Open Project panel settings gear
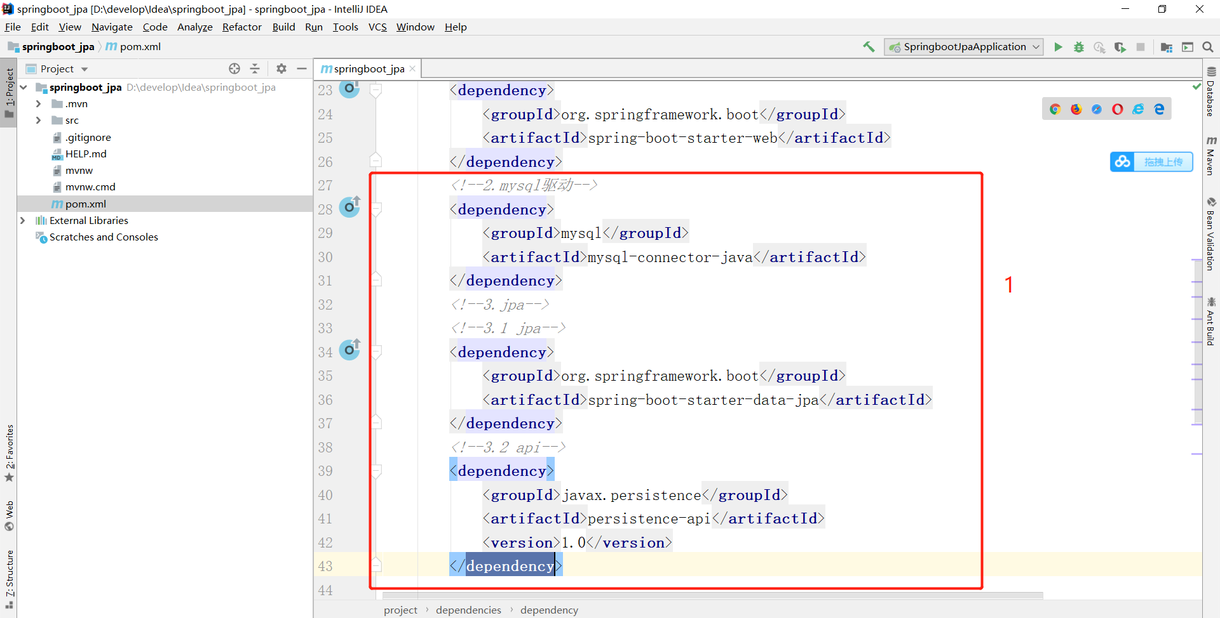Image resolution: width=1220 pixels, height=618 pixels. coord(281,69)
